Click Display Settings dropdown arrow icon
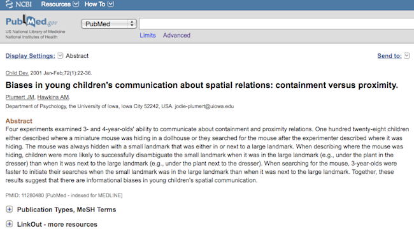 coord(61,55)
